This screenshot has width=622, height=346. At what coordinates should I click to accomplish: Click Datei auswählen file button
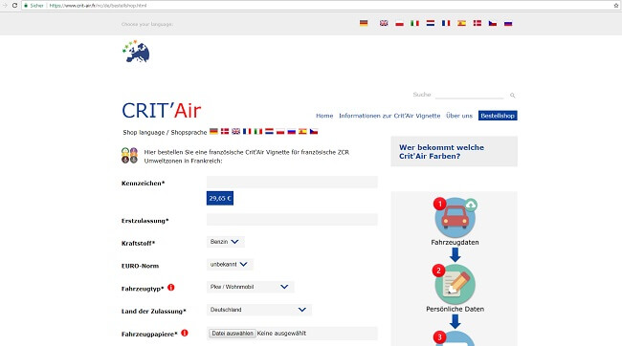(x=233, y=334)
